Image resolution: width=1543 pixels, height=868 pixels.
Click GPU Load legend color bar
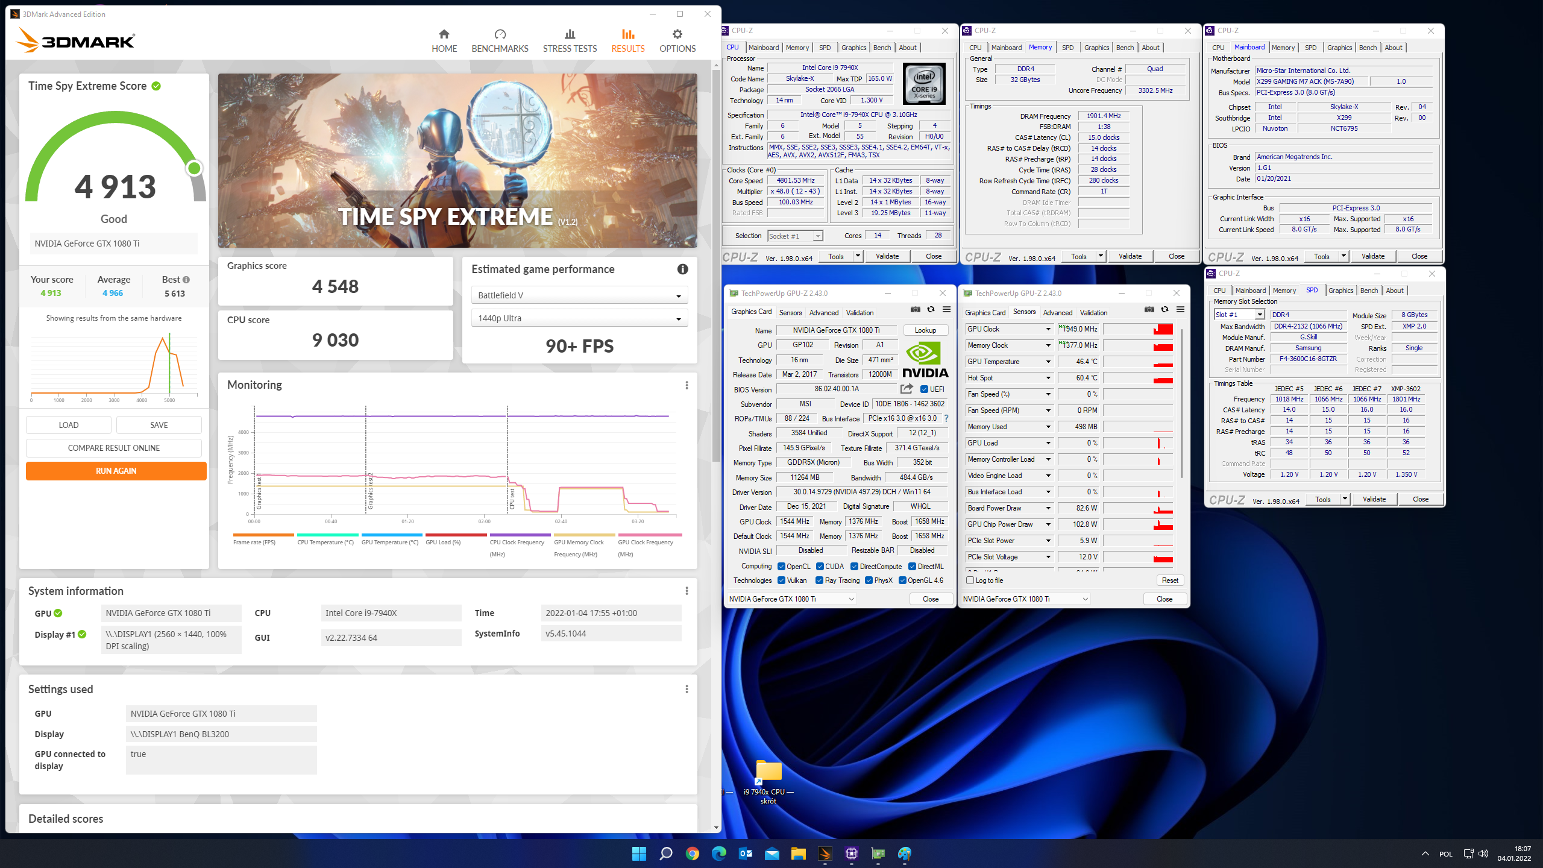click(x=456, y=535)
